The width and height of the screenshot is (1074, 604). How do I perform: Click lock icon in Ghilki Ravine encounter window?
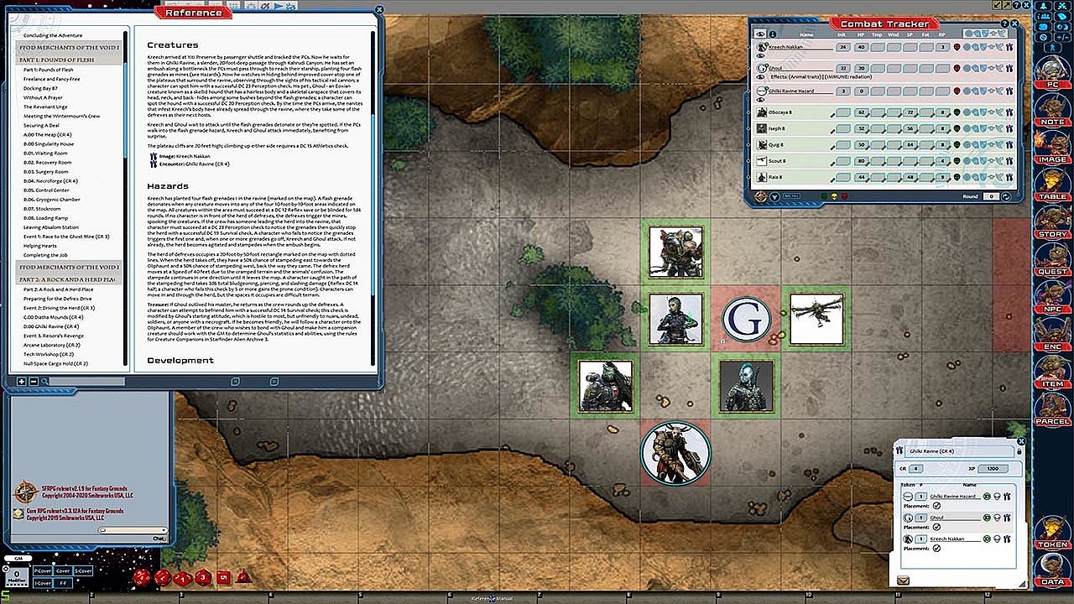1019,451
